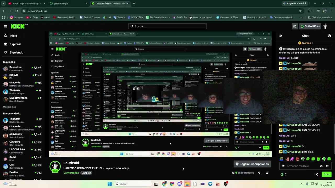The height and width of the screenshot is (188, 335).
Task: Launch OBS Studio from taskbar
Action: (x=226, y=184)
